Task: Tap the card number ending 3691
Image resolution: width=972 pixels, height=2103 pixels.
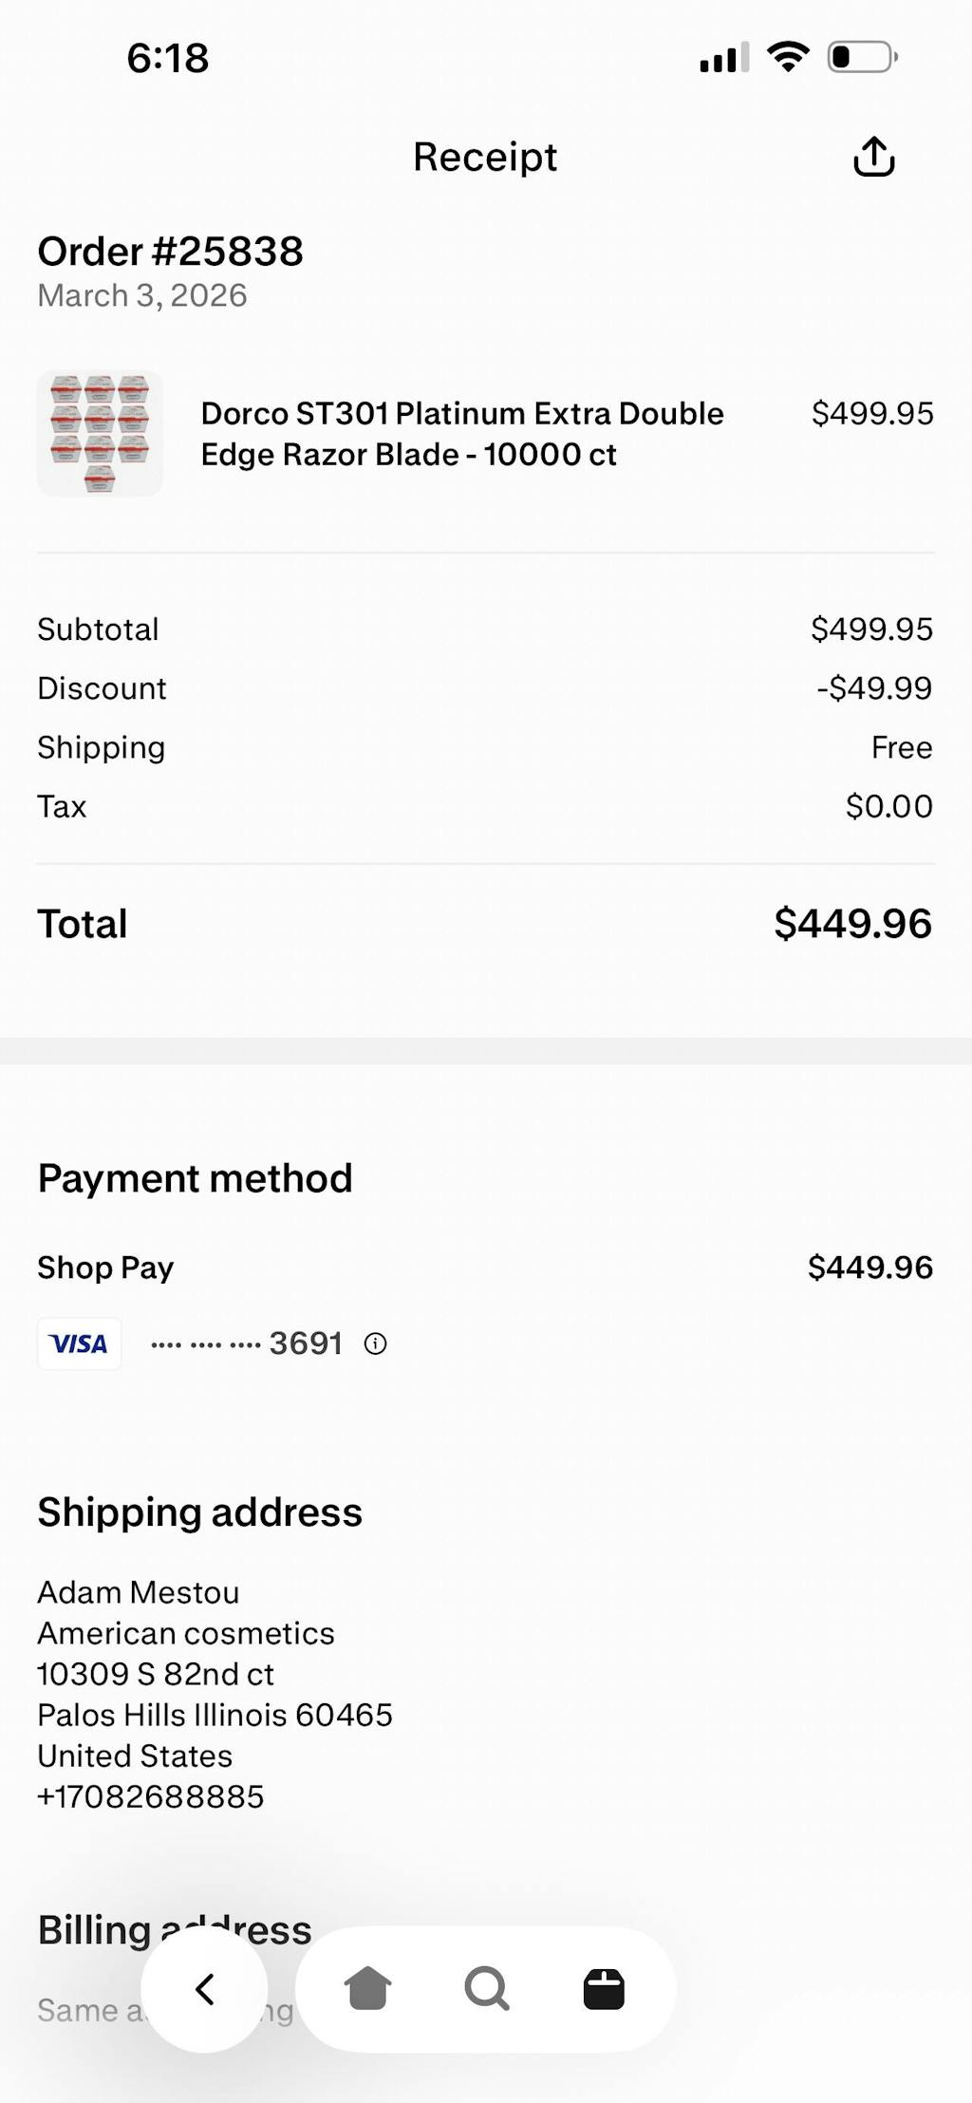Action: coord(247,1343)
